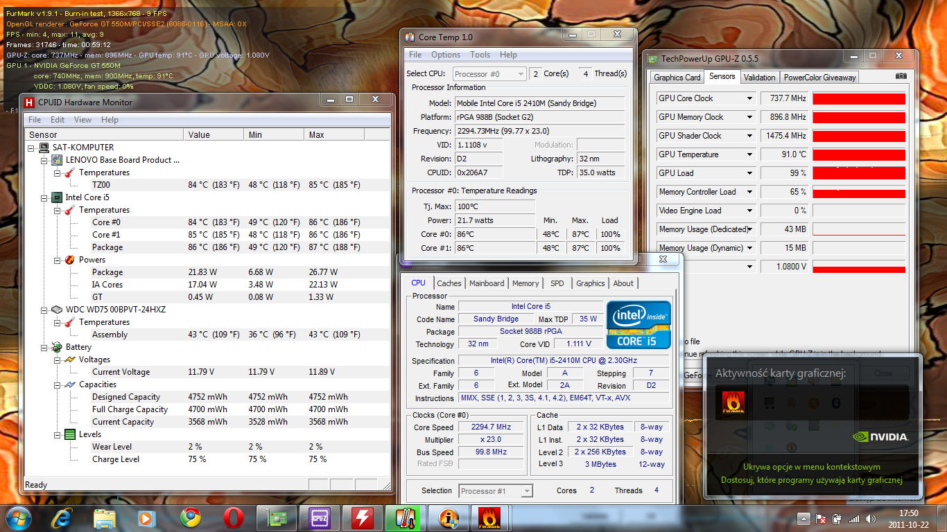Click the NVIDIA logo in popup
The image size is (947, 532).
(880, 437)
